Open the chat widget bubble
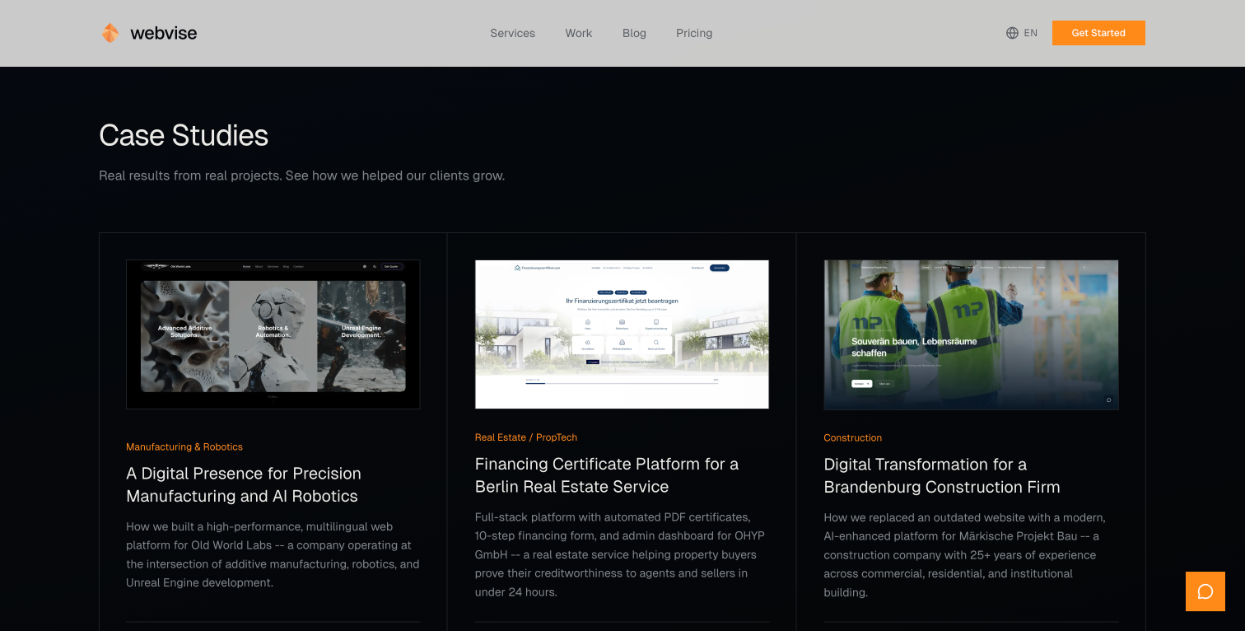Image resolution: width=1245 pixels, height=631 pixels. coord(1205,591)
